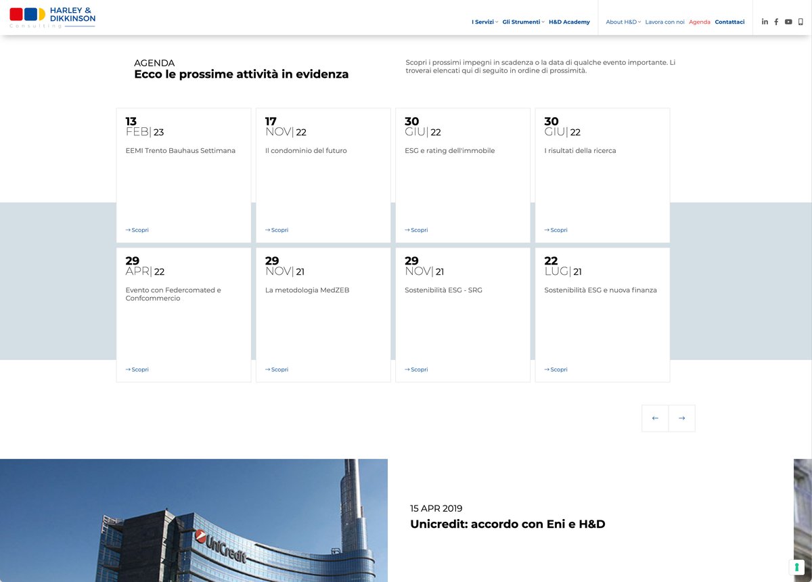Expand the About H&D dropdown menu
This screenshot has height=582, width=812.
(623, 22)
